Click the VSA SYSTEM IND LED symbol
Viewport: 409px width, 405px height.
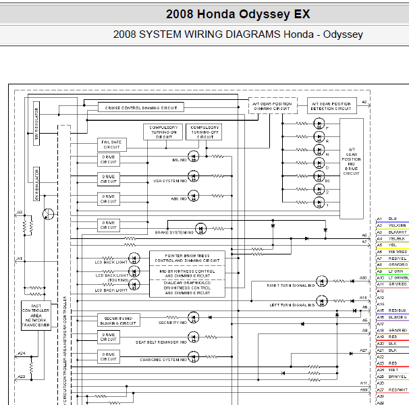click(193, 176)
